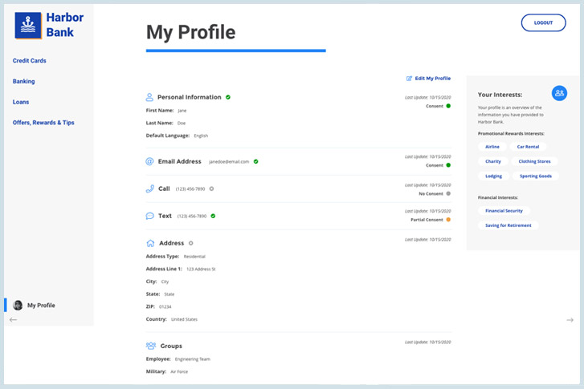Click the green check next to Personal Information
The width and height of the screenshot is (584, 389).
point(228,97)
